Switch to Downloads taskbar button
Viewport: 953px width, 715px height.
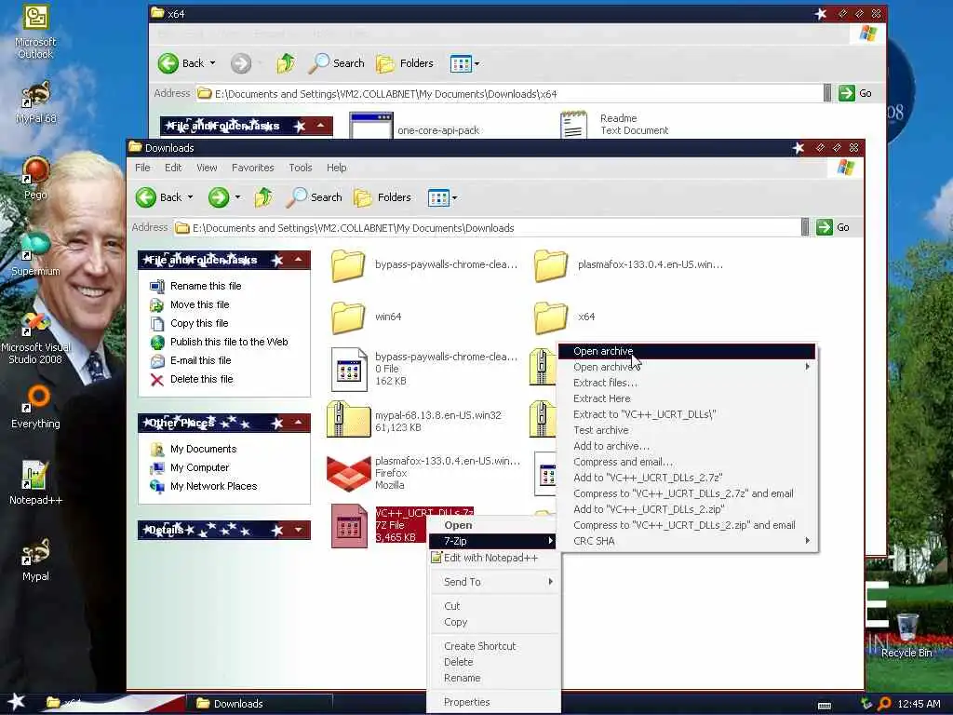pyautogui.click(x=260, y=704)
